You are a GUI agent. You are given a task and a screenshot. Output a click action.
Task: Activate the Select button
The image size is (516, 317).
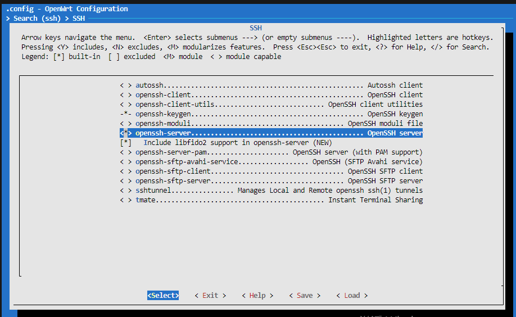(163, 295)
